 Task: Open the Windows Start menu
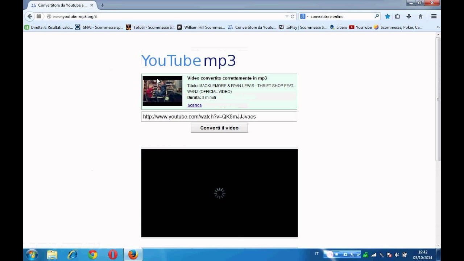32,254
